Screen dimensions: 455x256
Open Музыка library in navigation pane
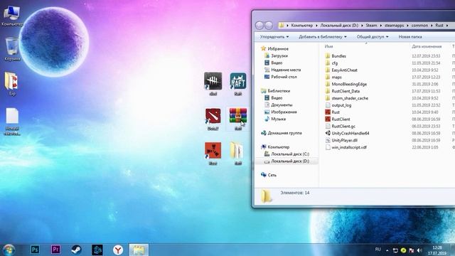[275, 119]
